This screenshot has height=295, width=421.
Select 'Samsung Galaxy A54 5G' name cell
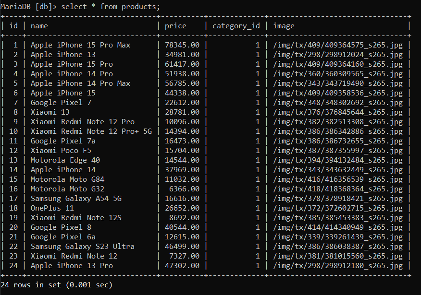click(76, 199)
